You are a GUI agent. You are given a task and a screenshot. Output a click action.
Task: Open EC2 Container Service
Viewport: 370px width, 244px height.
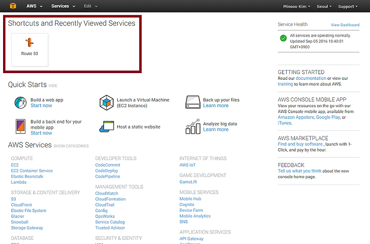(x=32, y=171)
